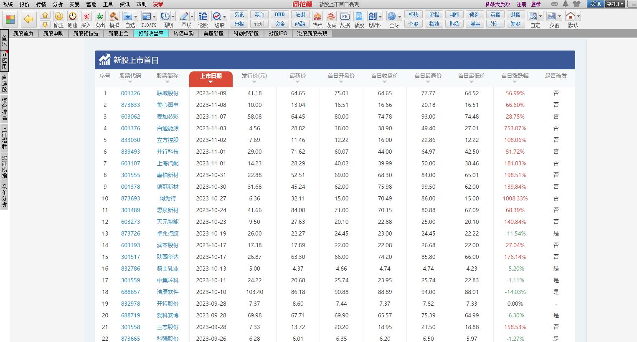Switch to the 新股申购 tab
Image resolution: width=637 pixels, height=342 pixels.
pos(53,33)
